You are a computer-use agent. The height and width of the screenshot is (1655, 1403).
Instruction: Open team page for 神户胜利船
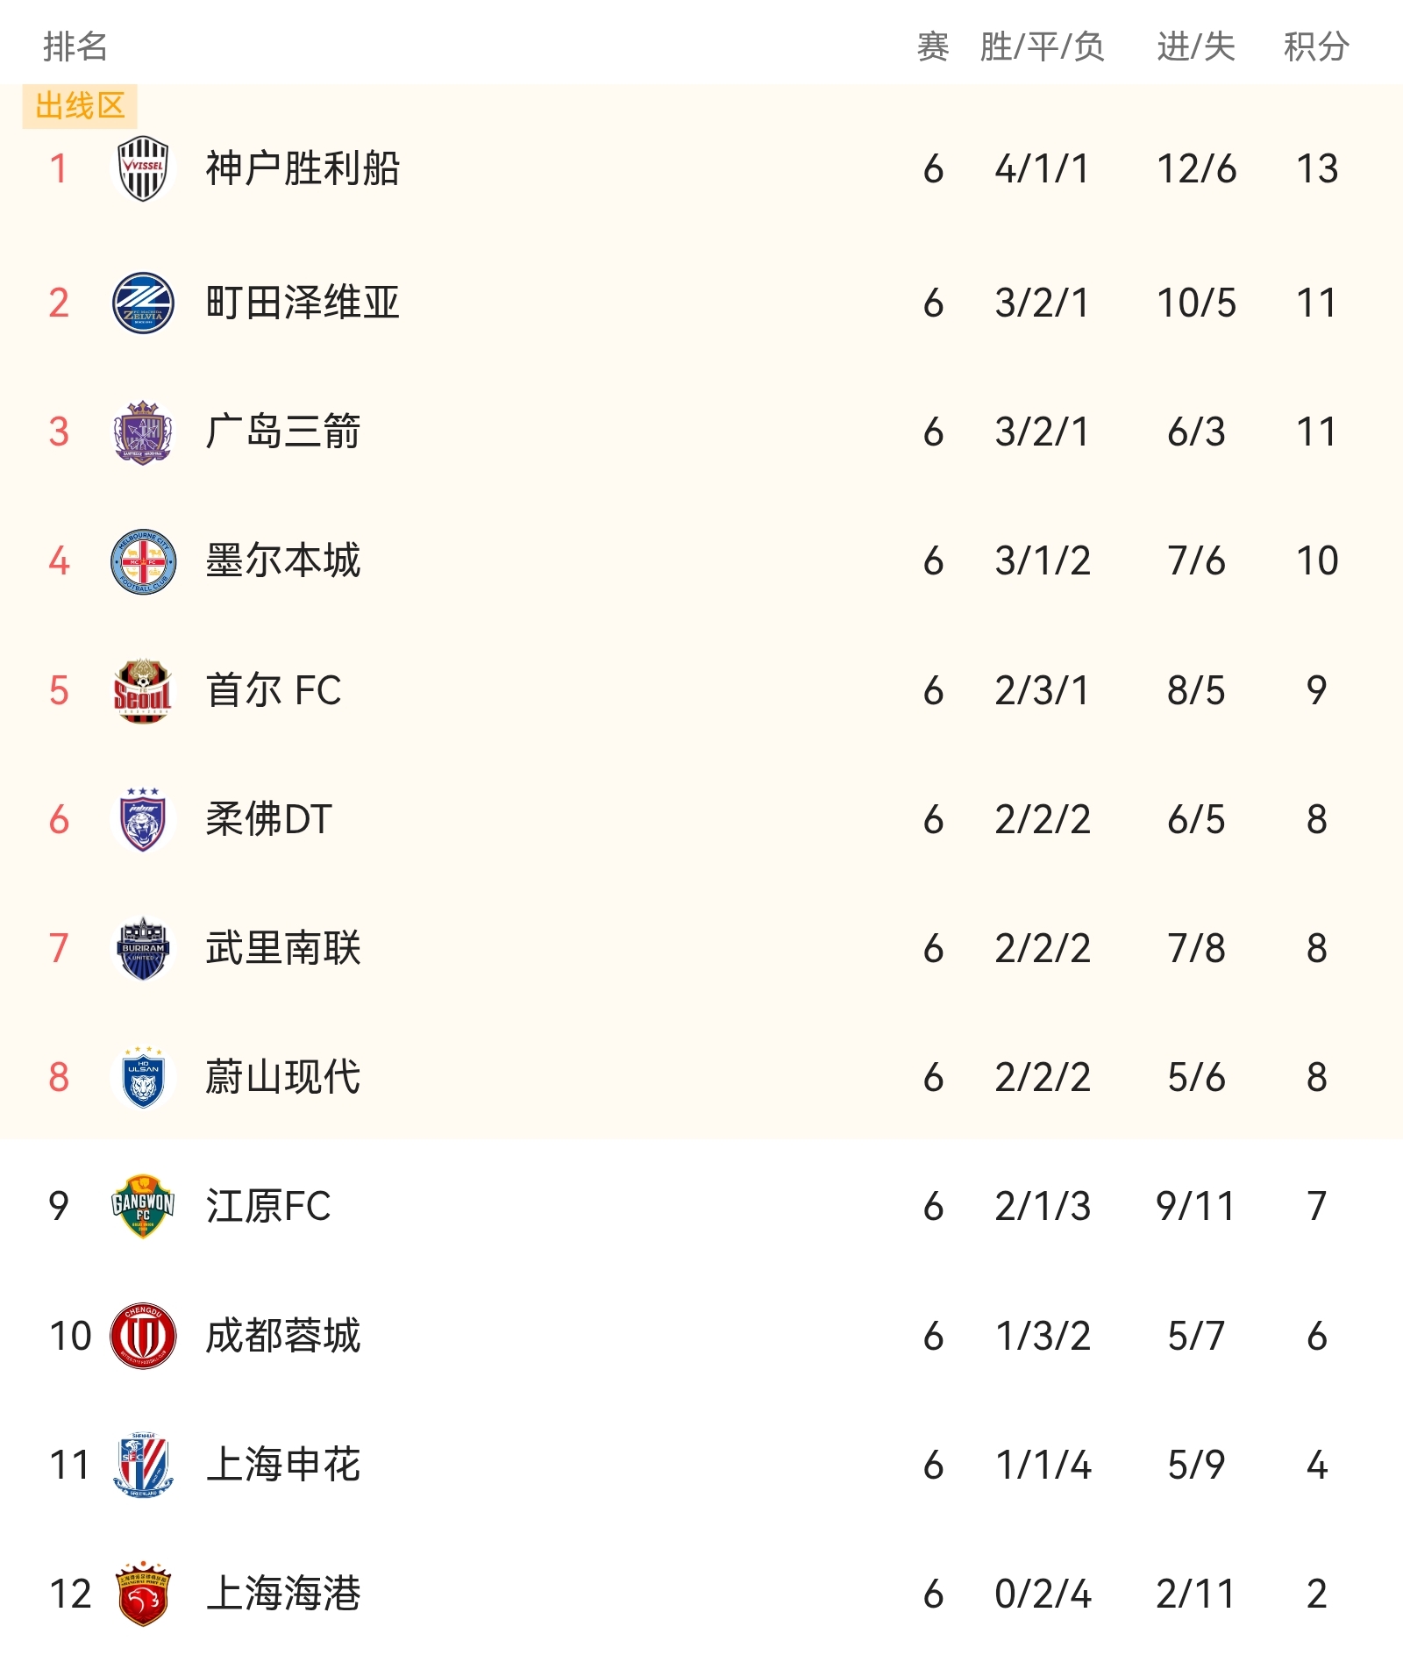(x=303, y=168)
